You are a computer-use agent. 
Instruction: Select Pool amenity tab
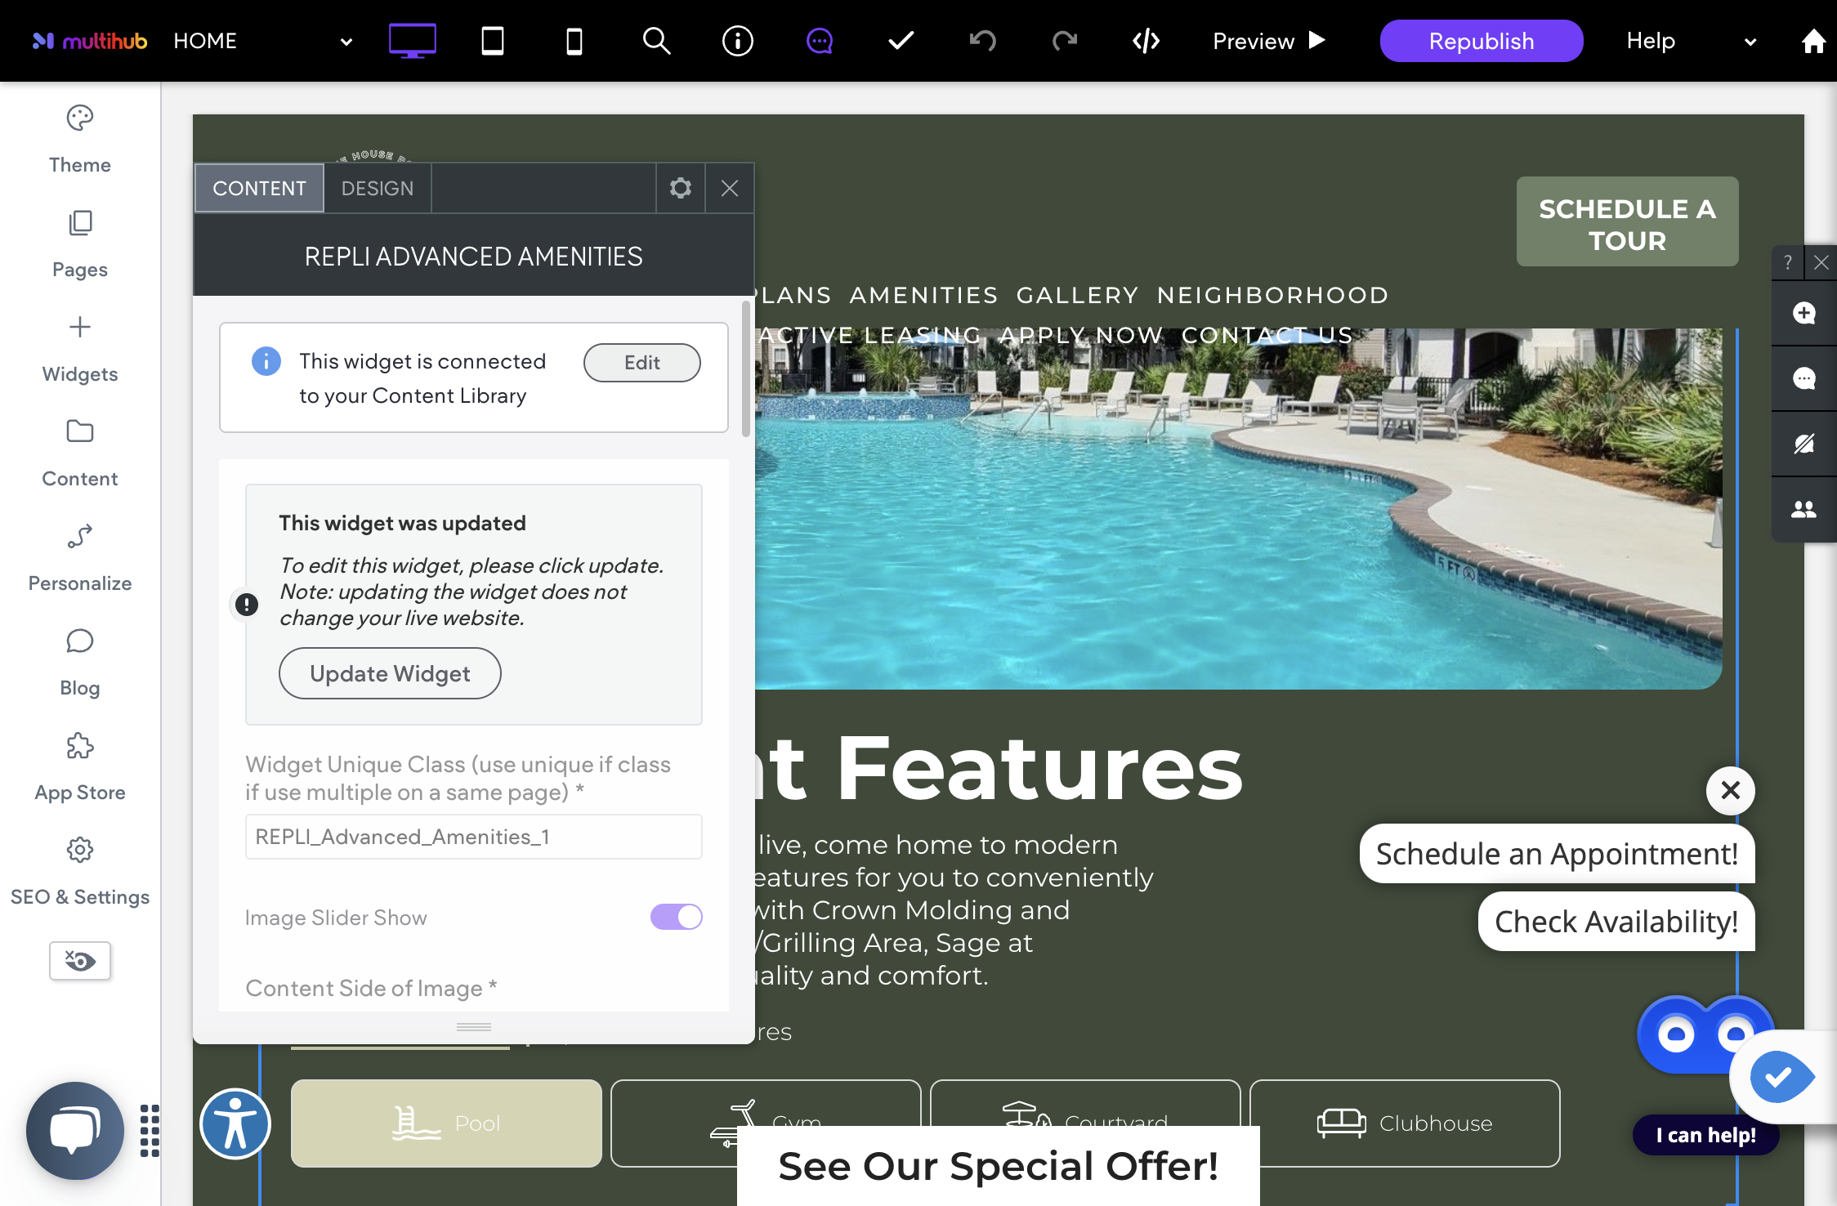click(x=446, y=1123)
